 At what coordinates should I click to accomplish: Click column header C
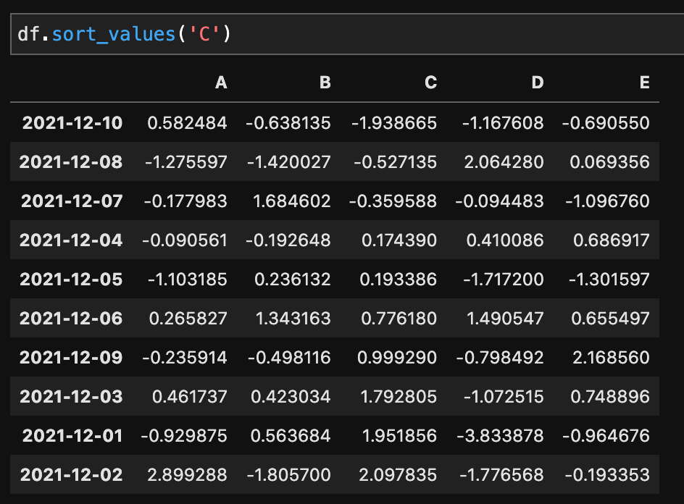tap(431, 83)
